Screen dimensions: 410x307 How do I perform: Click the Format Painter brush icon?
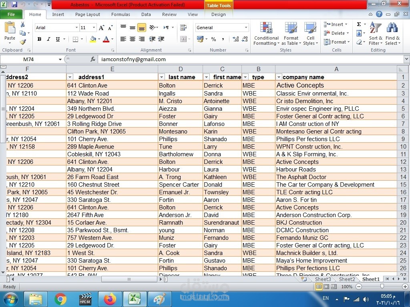click(23, 42)
